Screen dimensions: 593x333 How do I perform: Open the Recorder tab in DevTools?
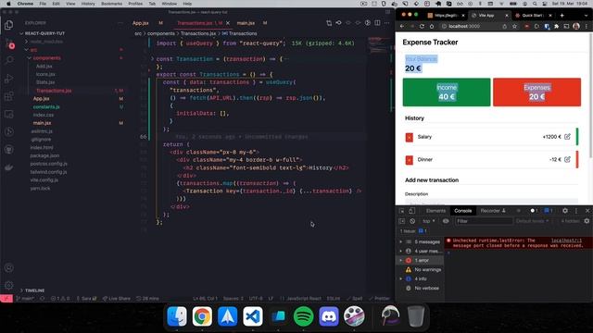point(493,211)
